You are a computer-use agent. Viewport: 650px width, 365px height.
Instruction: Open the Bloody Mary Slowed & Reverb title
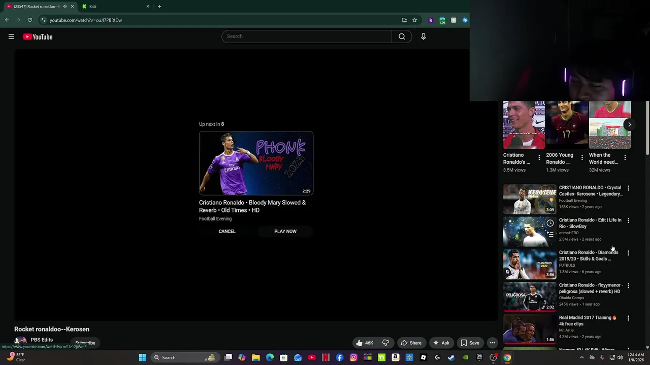coord(252,206)
